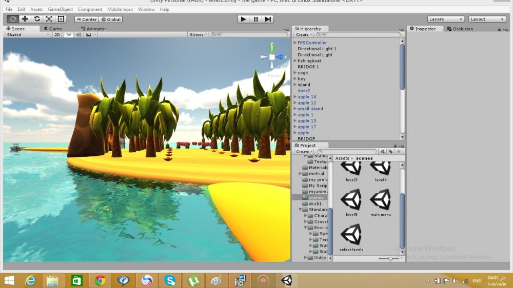Expand the fishingboat object
The height and width of the screenshot is (288, 513).
click(295, 61)
